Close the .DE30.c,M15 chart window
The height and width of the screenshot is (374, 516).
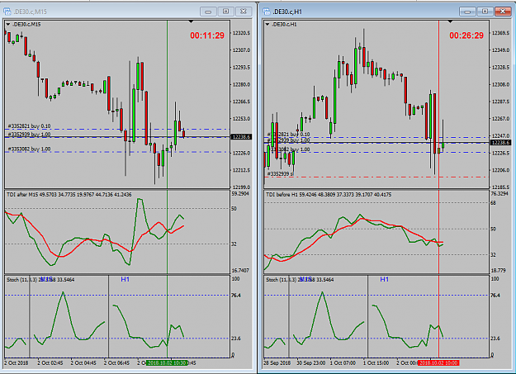[244, 12]
